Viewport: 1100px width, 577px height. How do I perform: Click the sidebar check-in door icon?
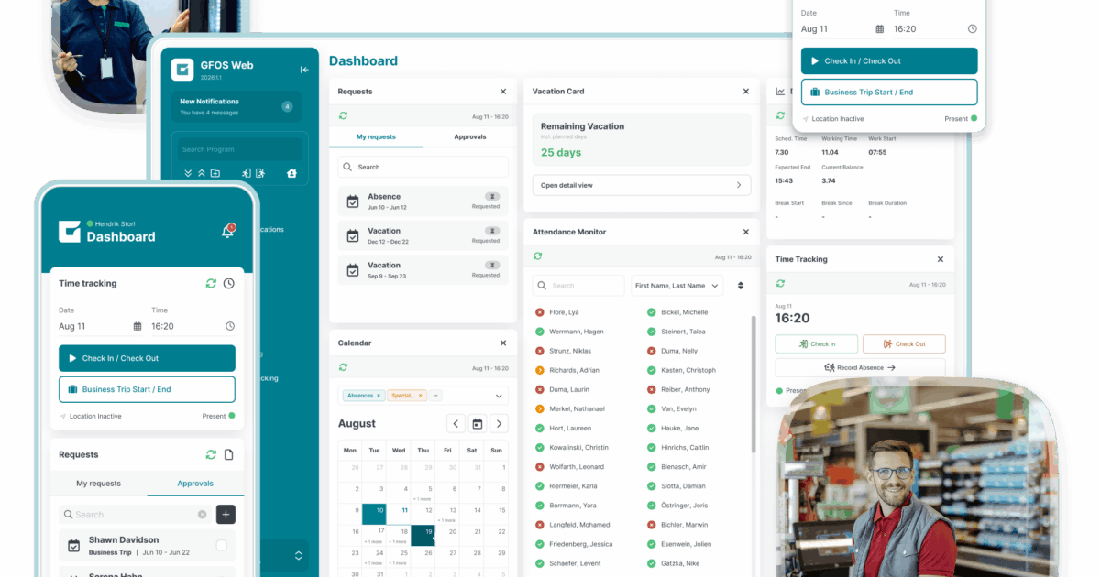pyautogui.click(x=247, y=173)
